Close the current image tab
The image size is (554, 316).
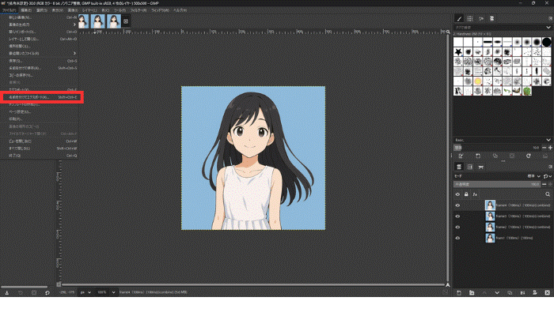[126, 21]
